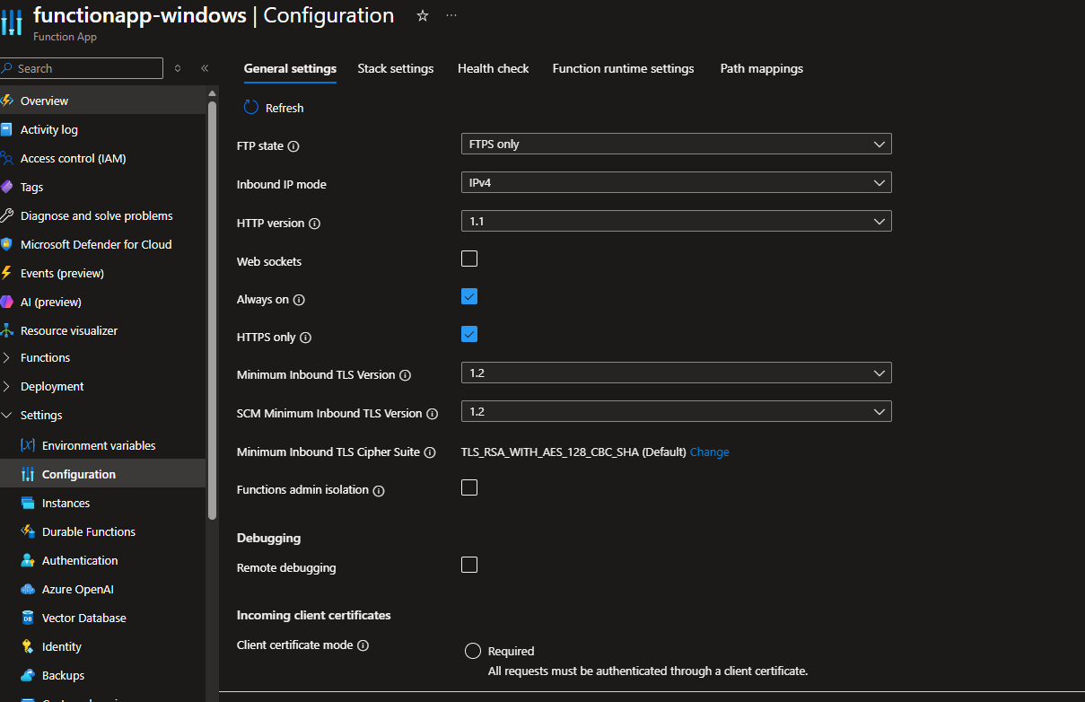Viewport: 1085px width, 702px height.
Task: Click the Azure OpenAI icon
Action: point(27,589)
